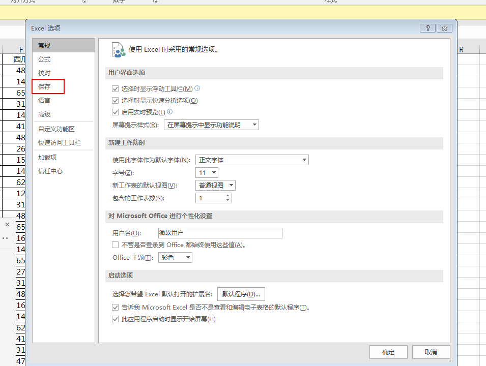
Task: Toggle 选择时显示浮动工具栏 checkbox
Action: (x=116, y=89)
